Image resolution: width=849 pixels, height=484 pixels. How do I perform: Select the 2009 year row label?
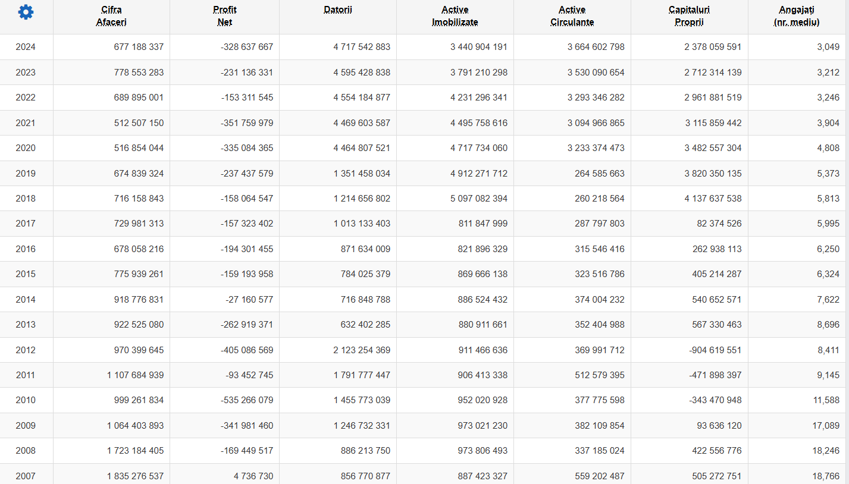[26, 426]
